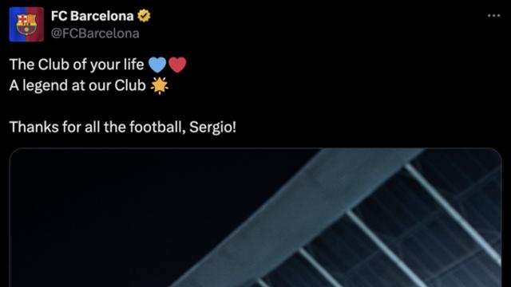511x287 pixels.
Task: Click the blue heart emoji
Action: pos(157,65)
